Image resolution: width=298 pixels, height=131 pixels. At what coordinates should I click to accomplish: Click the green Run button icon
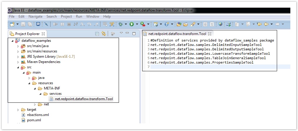(132, 24)
